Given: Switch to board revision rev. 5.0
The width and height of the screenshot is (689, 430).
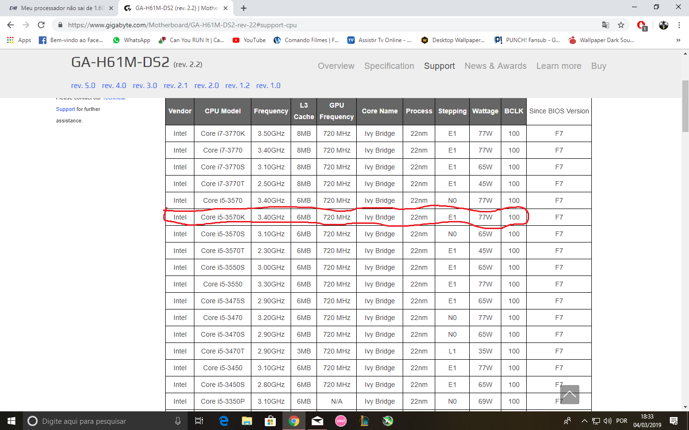Looking at the screenshot, I should (x=83, y=86).
